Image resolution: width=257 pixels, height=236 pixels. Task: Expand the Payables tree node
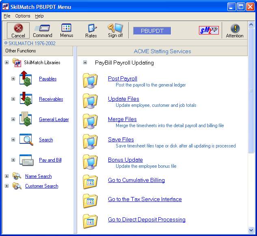click(13, 79)
